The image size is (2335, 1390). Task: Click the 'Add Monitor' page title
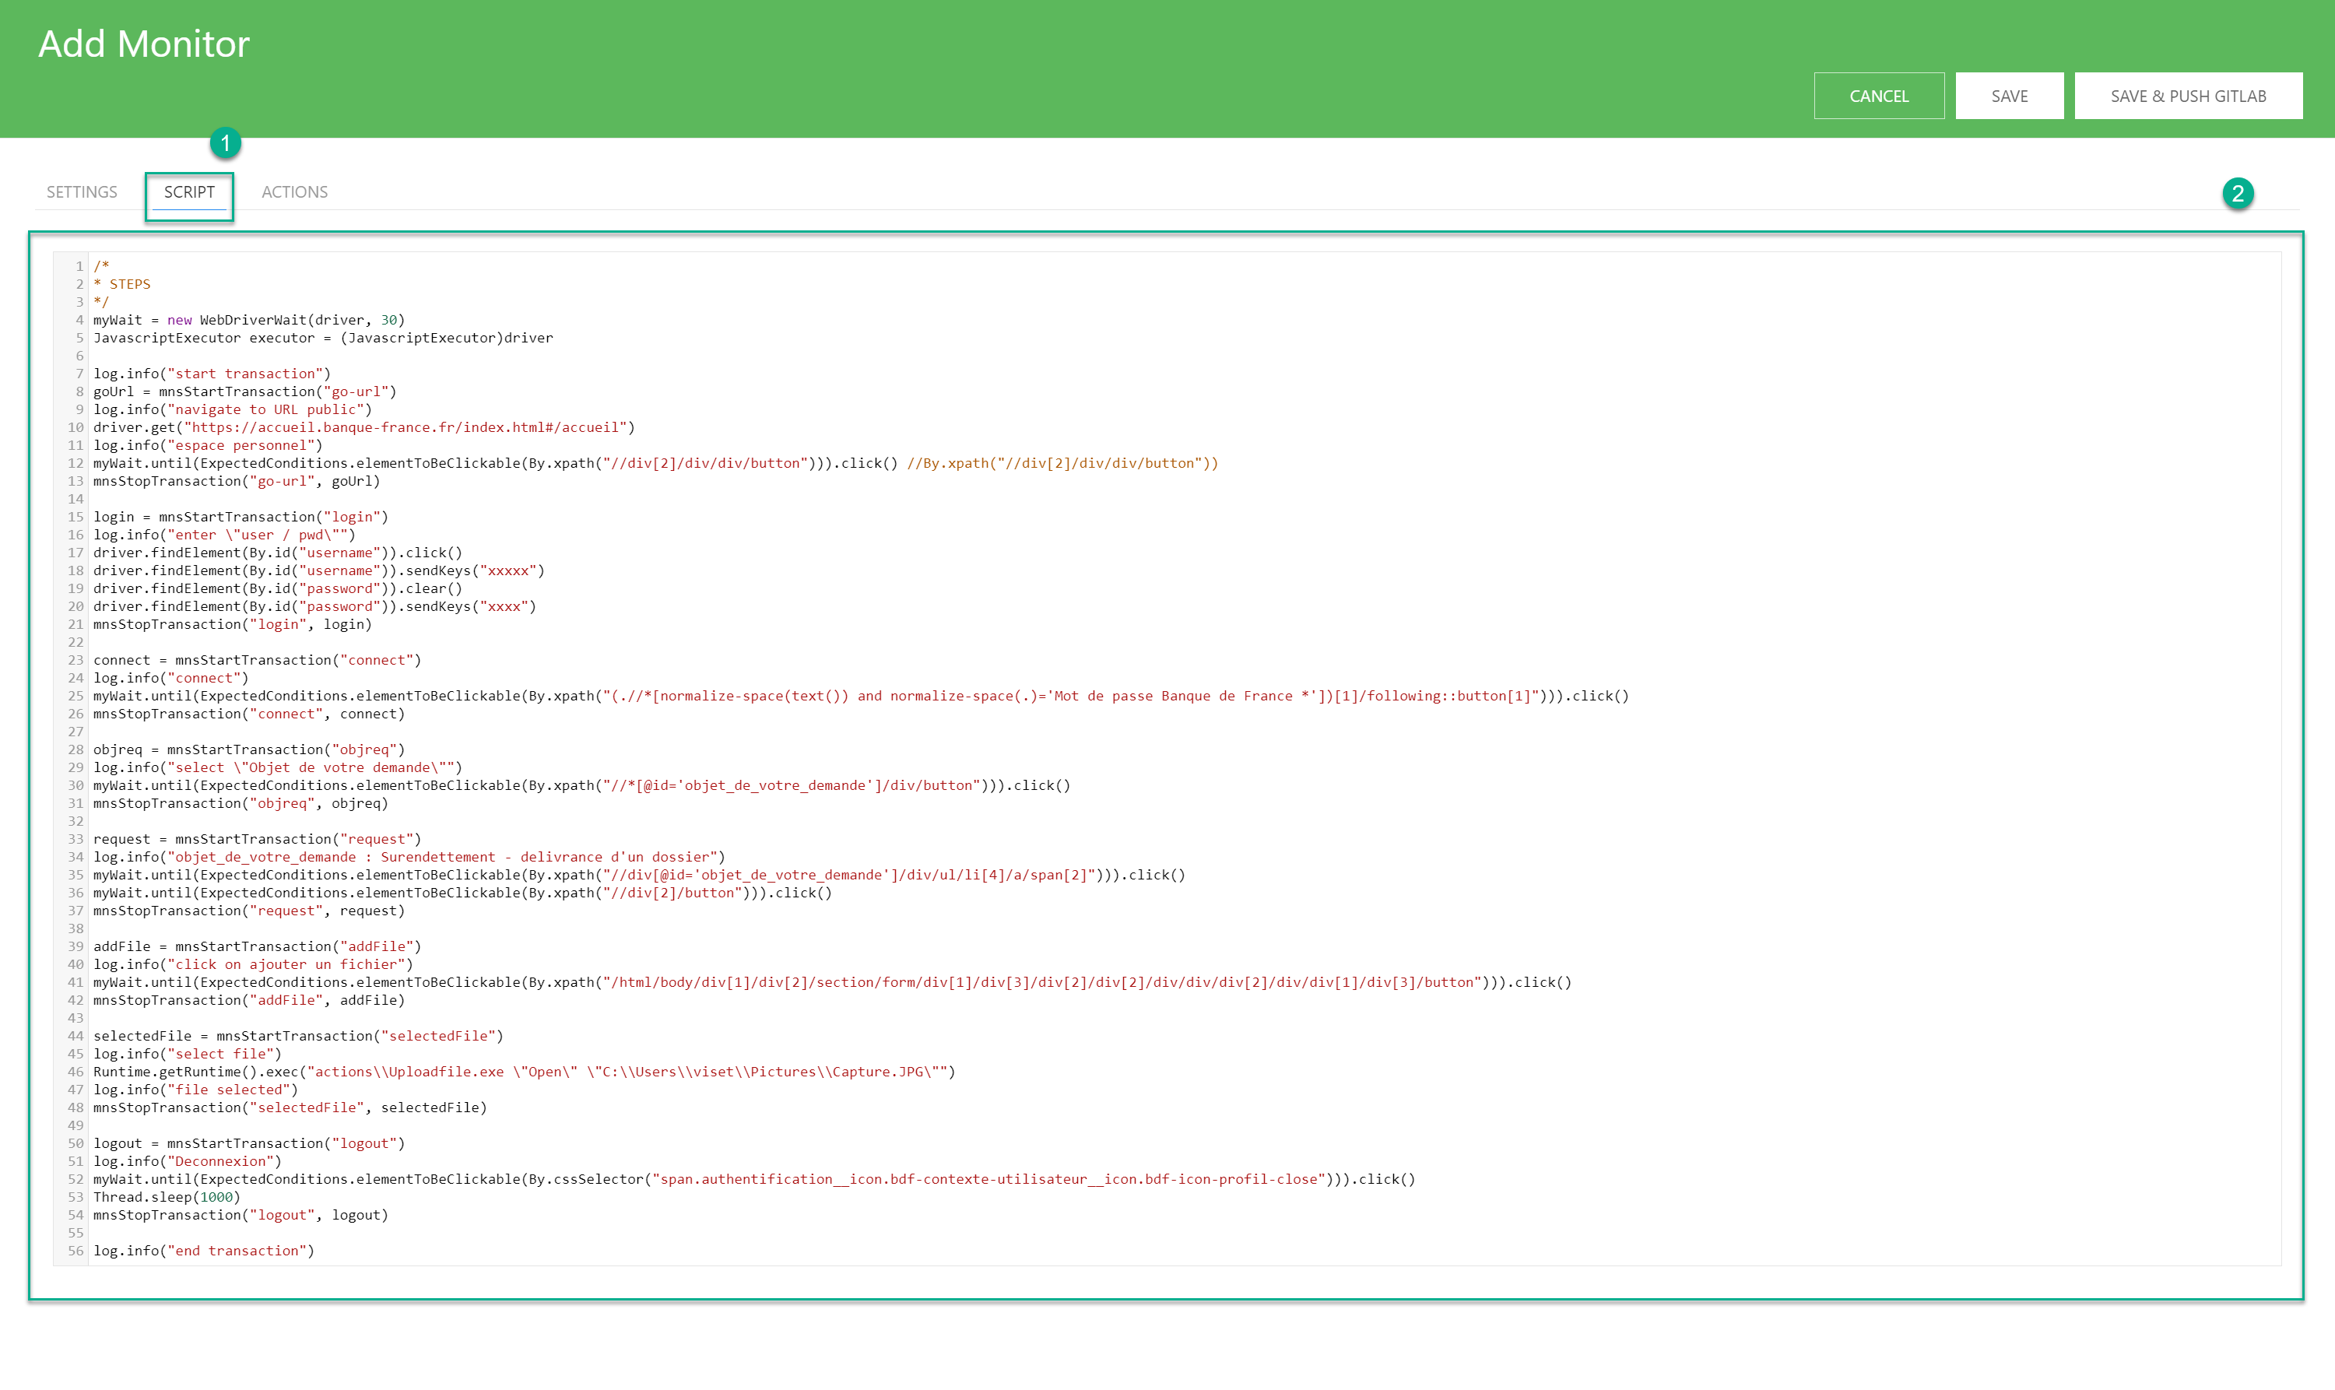pos(144,44)
